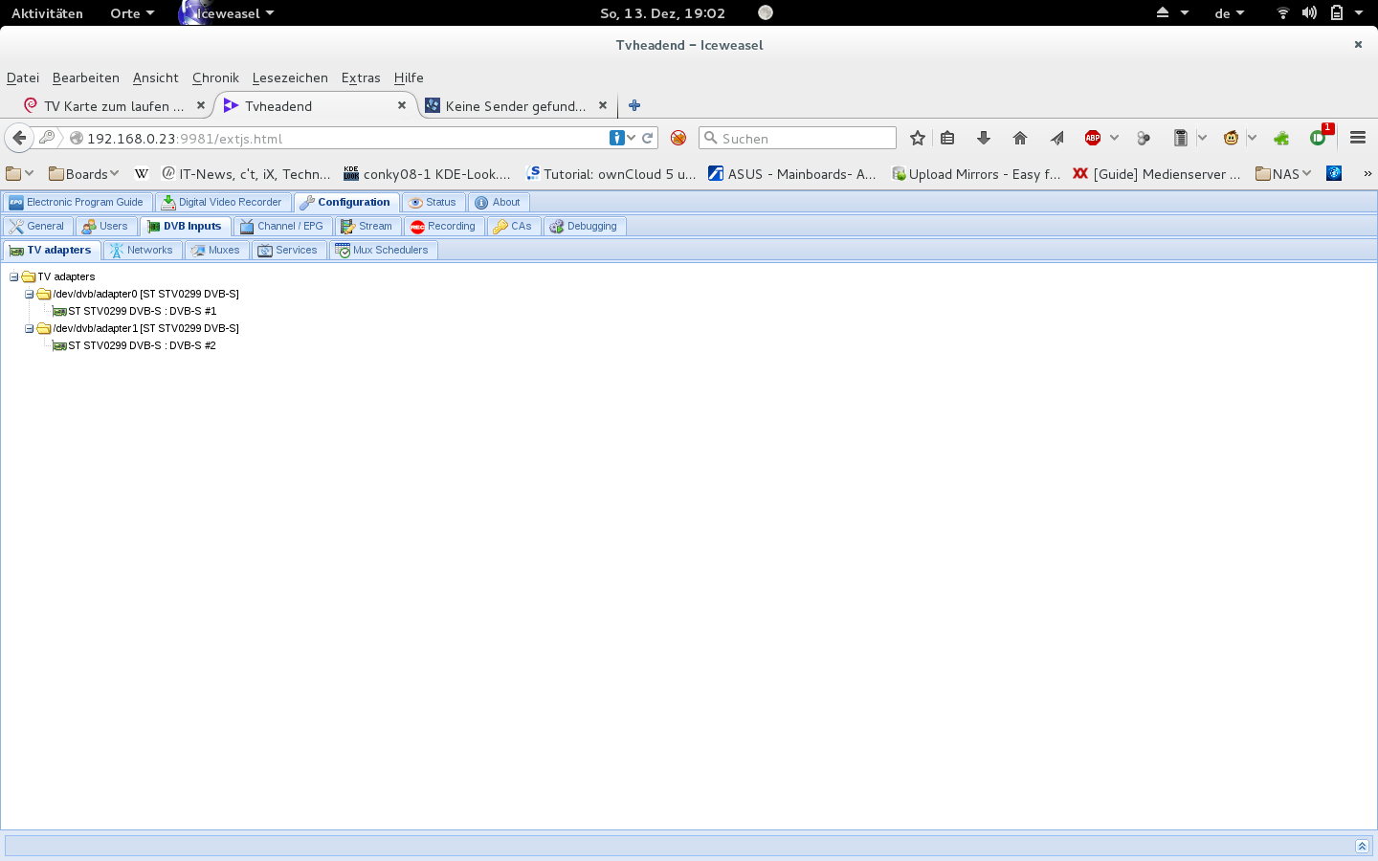Viewport: 1378px width, 861px height.
Task: Switch to the Muxes tab
Action: [x=216, y=250]
